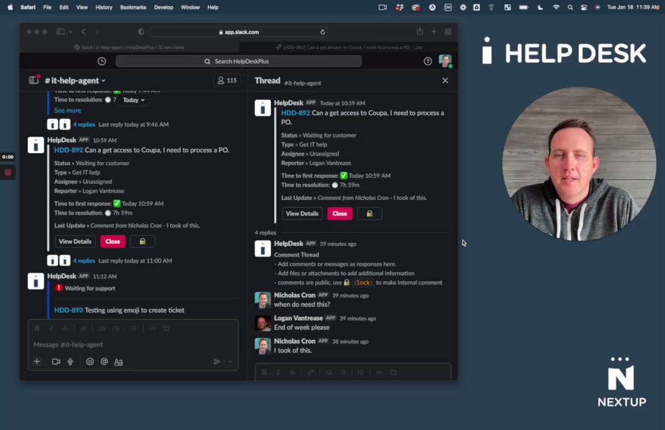Click the Search HelpDeskPlus field

coord(239,61)
